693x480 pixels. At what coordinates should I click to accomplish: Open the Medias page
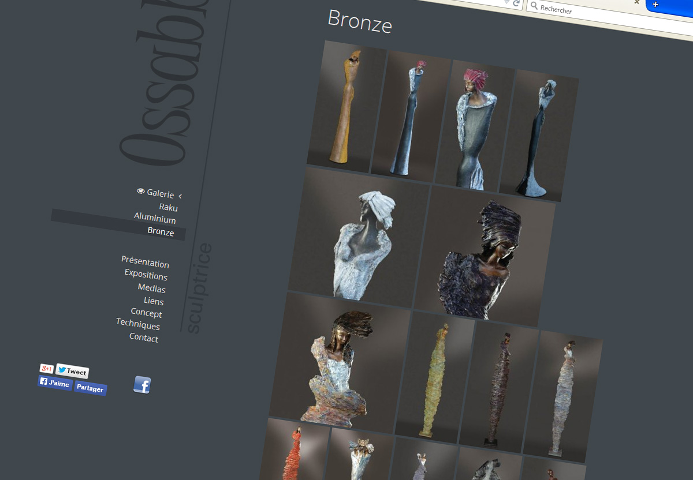pyautogui.click(x=151, y=288)
